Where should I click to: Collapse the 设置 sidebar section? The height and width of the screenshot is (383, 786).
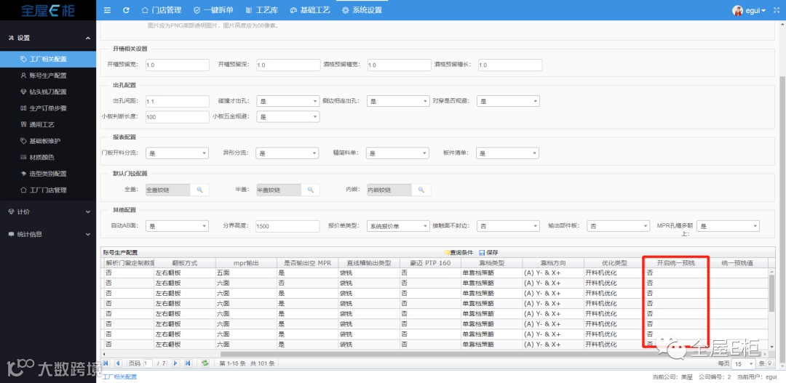click(48, 38)
